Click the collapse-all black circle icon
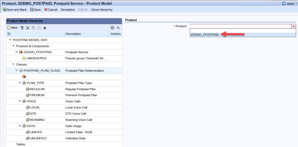 click(45, 28)
